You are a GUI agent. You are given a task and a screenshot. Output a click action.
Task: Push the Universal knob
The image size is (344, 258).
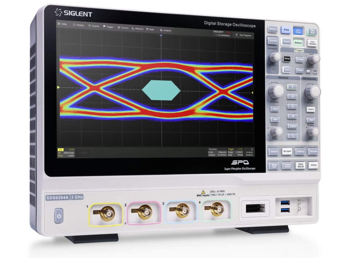pos(275,57)
